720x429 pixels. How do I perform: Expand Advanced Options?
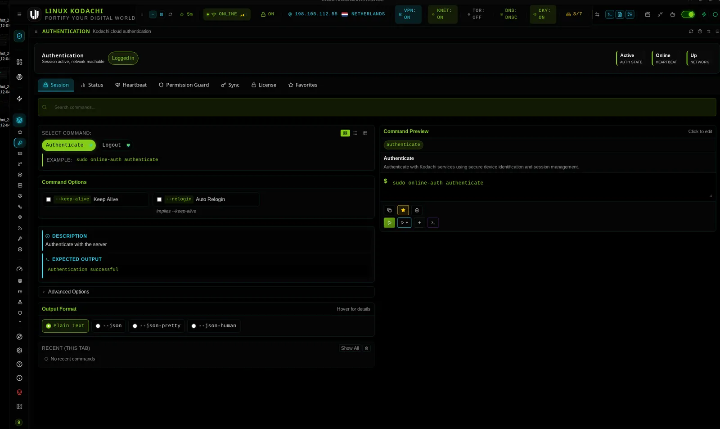(x=206, y=292)
